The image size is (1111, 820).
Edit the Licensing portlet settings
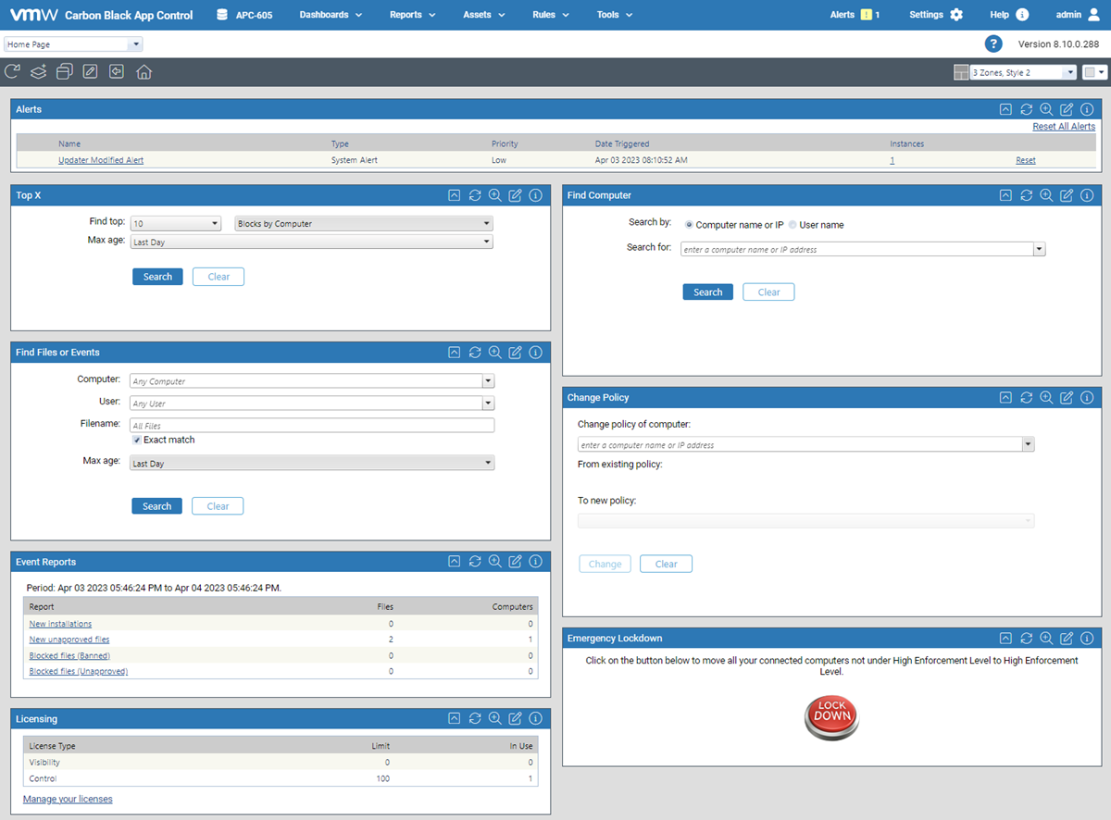(516, 717)
